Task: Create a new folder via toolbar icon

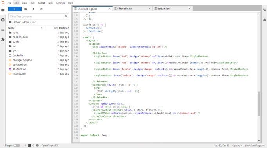Action: (x=26, y=9)
